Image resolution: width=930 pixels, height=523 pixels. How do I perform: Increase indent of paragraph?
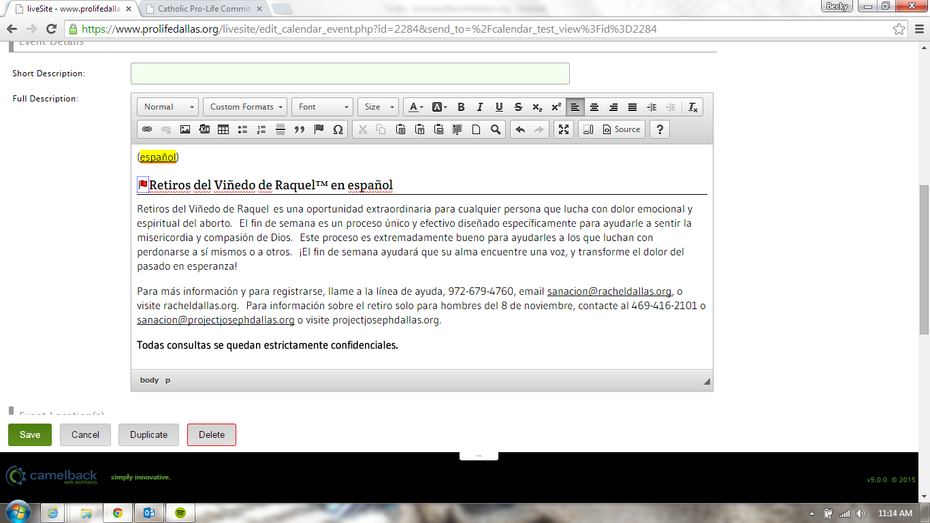point(652,107)
